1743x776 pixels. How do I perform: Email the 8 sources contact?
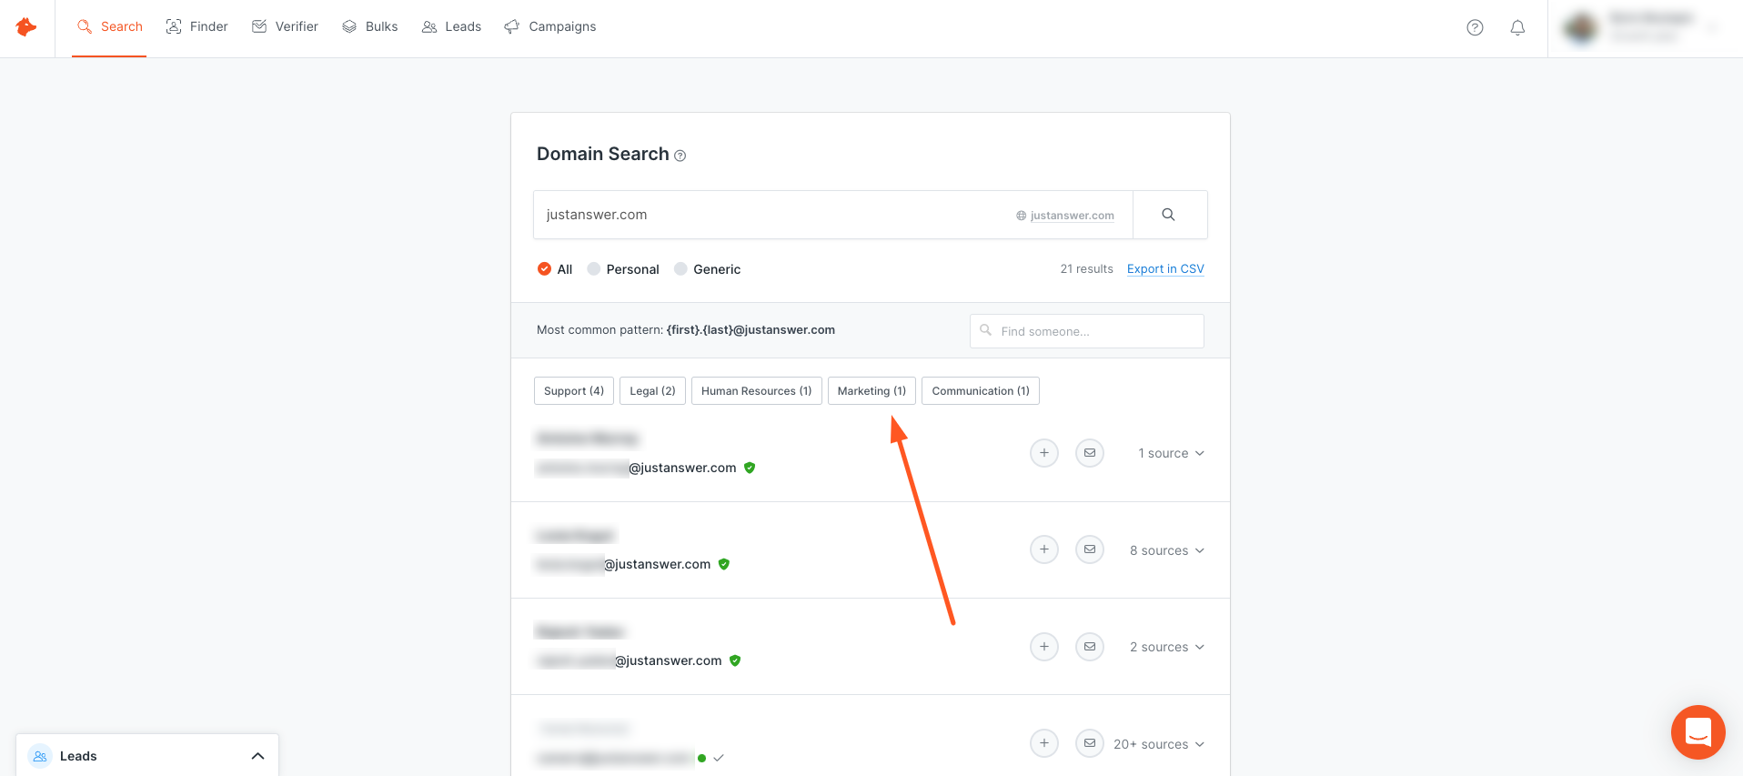(x=1090, y=549)
